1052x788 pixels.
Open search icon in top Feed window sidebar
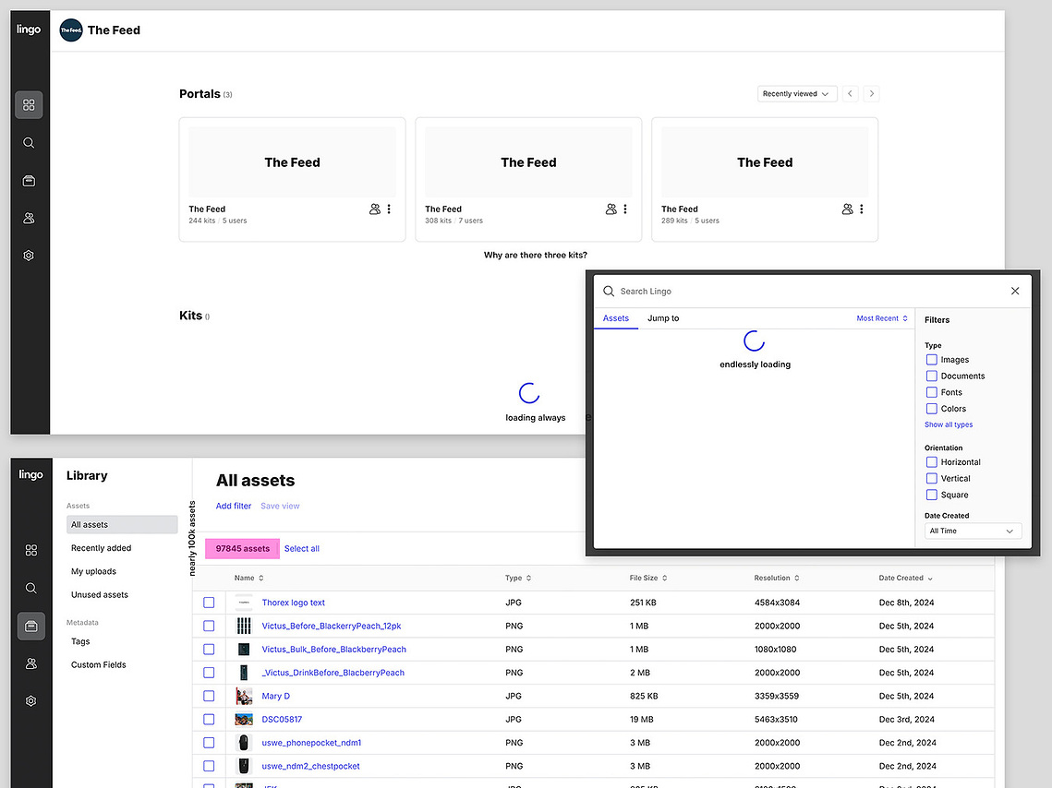tap(29, 143)
